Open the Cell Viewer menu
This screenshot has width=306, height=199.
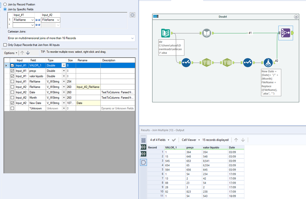coord(191,140)
